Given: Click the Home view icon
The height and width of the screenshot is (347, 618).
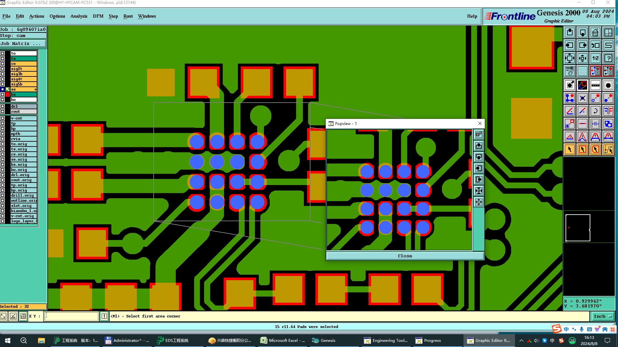Looking at the screenshot, I should (x=595, y=32).
